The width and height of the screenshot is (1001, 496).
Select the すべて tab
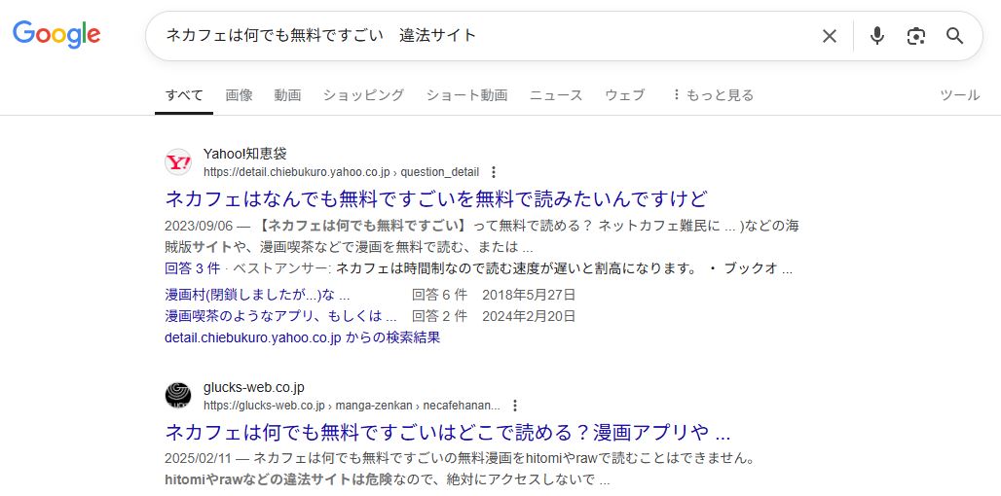click(x=184, y=95)
